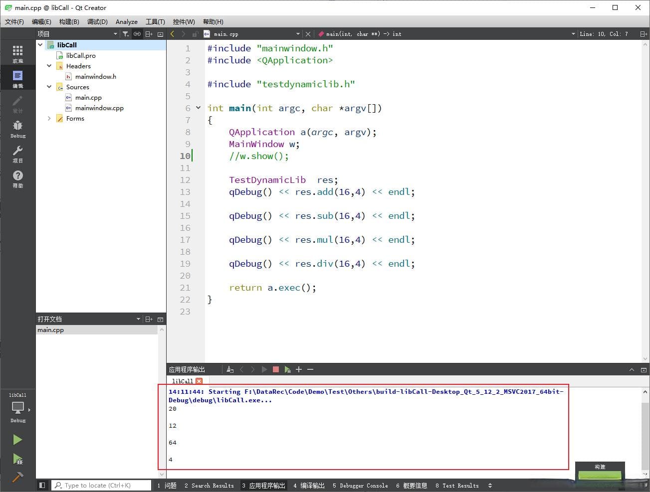Image resolution: width=650 pixels, height=492 pixels.
Task: Show the 编译输出 compile output pane
Action: tap(309, 486)
